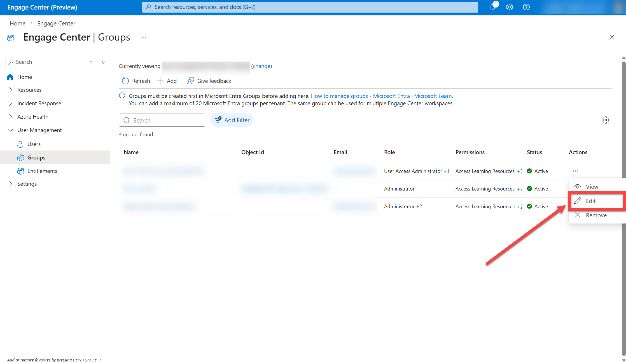Image resolution: width=626 pixels, height=362 pixels.
Task: Click the Add Filter funnel icon
Action: click(x=218, y=120)
